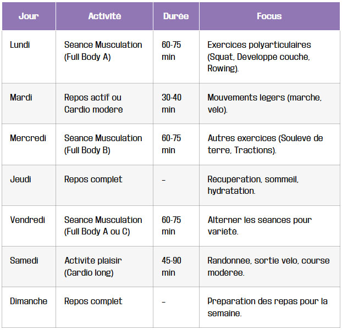342x330 pixels.
Task: Click the Activite plaisir Cardio long cell
Action: point(93,266)
